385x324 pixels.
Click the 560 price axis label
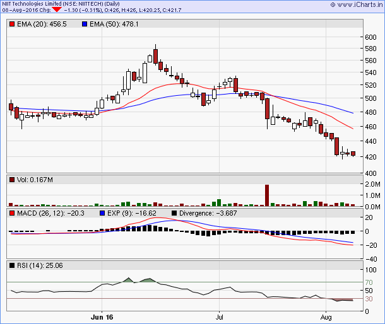[x=370, y=61]
